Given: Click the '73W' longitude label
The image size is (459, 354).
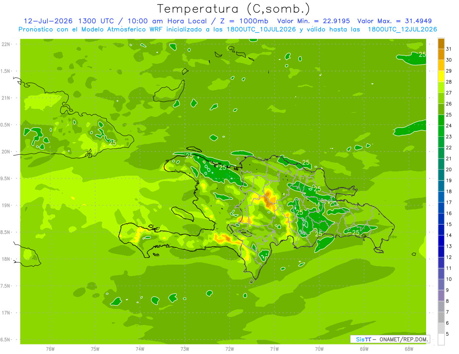Looking at the screenshot, I should pos(185,349).
